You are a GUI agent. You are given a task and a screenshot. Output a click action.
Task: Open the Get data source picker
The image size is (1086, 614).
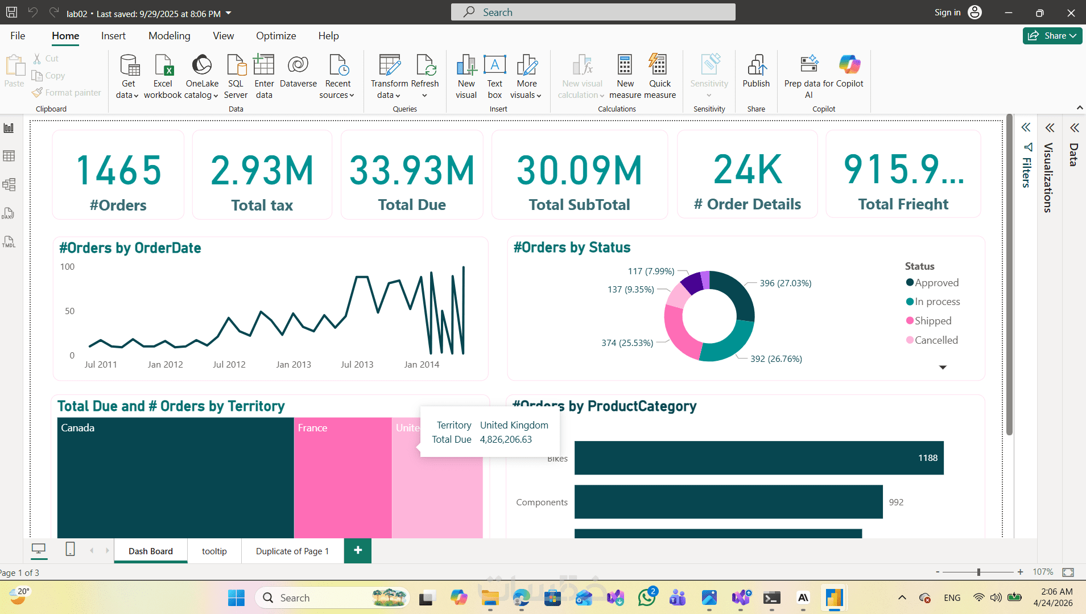(128, 77)
